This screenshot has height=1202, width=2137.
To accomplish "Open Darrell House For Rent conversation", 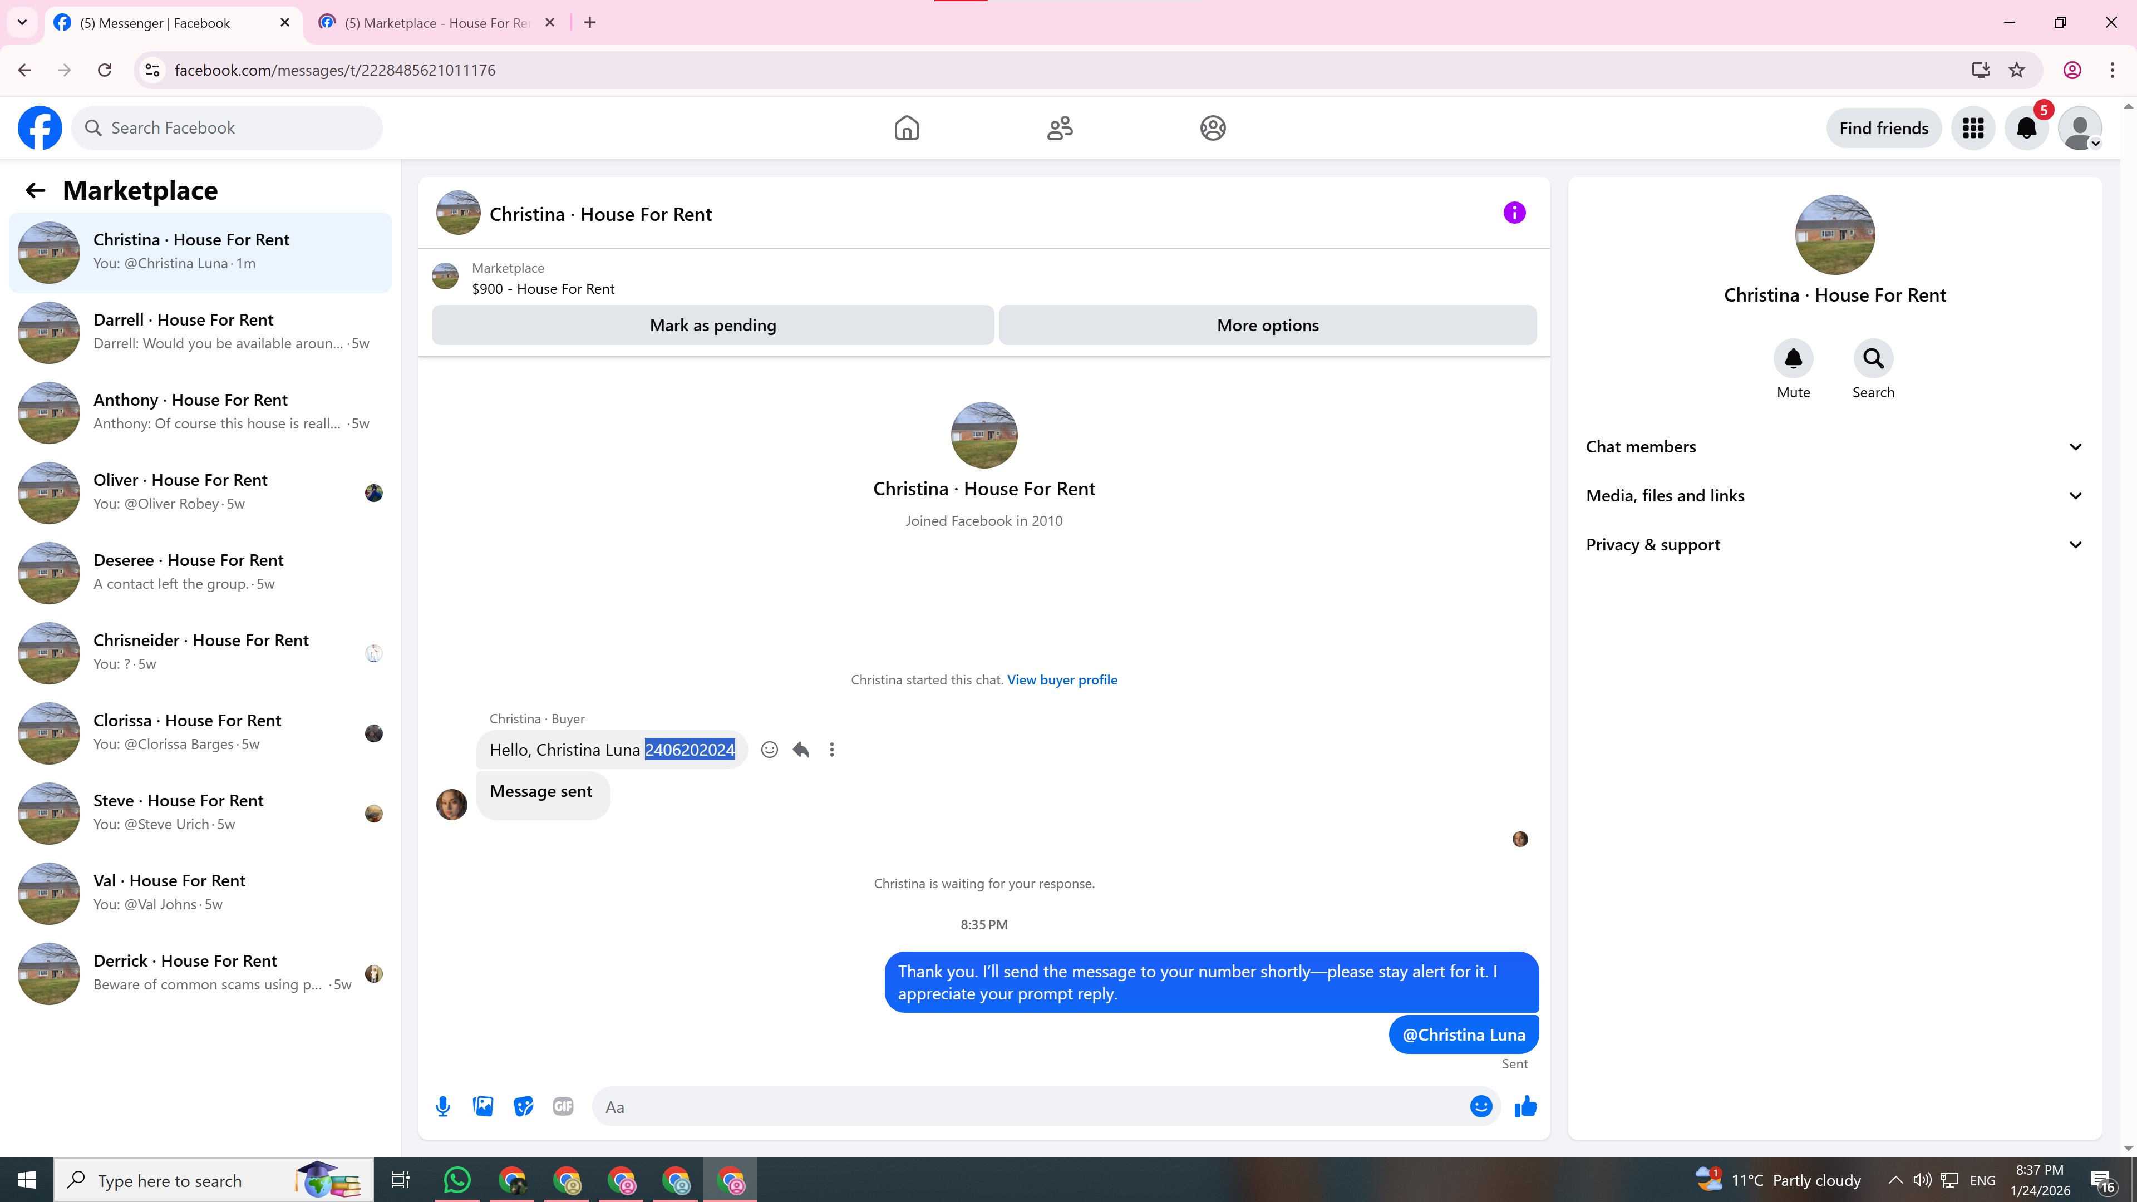I will (199, 332).
